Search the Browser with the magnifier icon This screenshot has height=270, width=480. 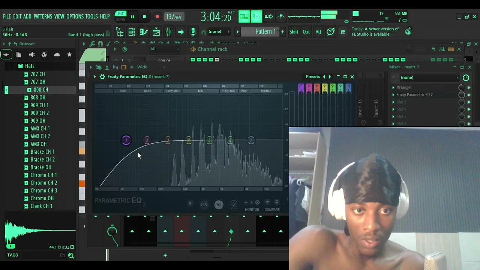click(x=71, y=255)
